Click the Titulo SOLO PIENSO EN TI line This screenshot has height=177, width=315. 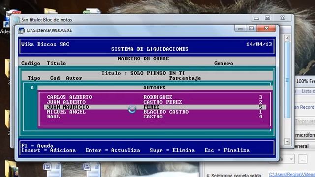pos(143,73)
